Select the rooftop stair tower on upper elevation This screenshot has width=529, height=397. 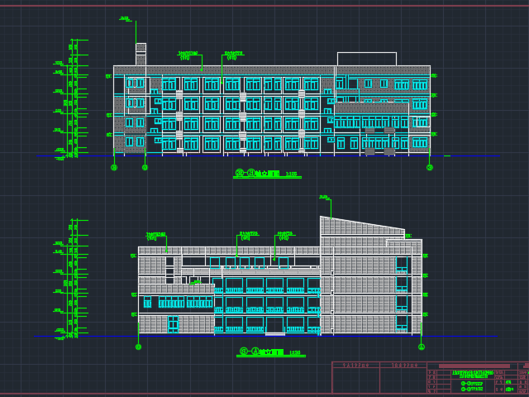(141, 55)
